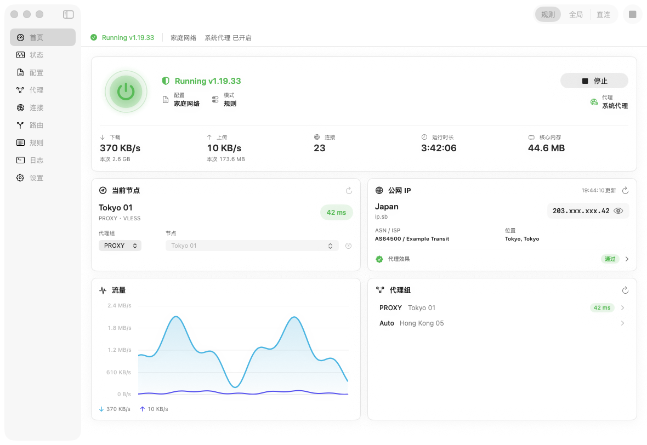Refresh the current node card

tap(349, 191)
